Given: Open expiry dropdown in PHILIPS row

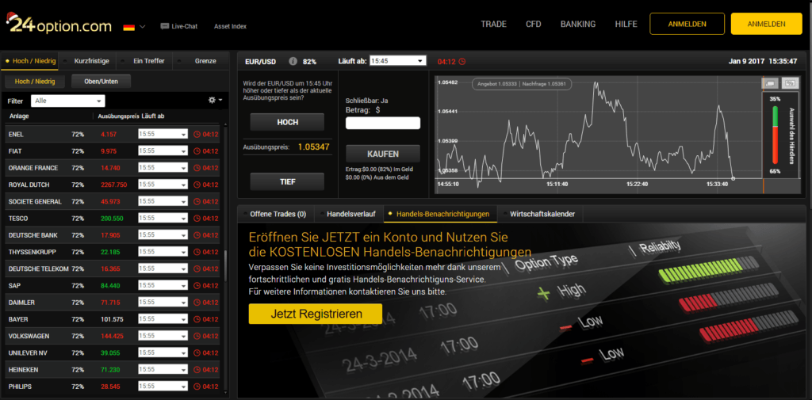Looking at the screenshot, I should (x=163, y=387).
